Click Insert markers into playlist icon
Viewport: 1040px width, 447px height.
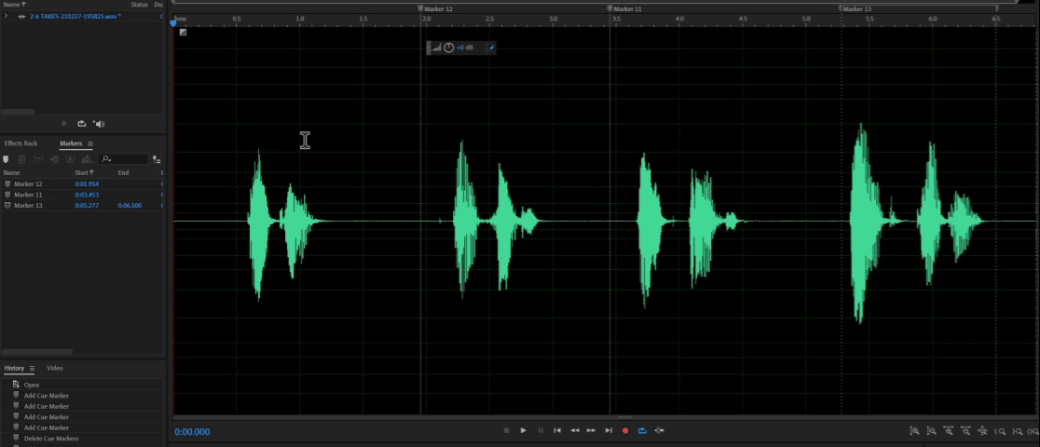click(70, 159)
